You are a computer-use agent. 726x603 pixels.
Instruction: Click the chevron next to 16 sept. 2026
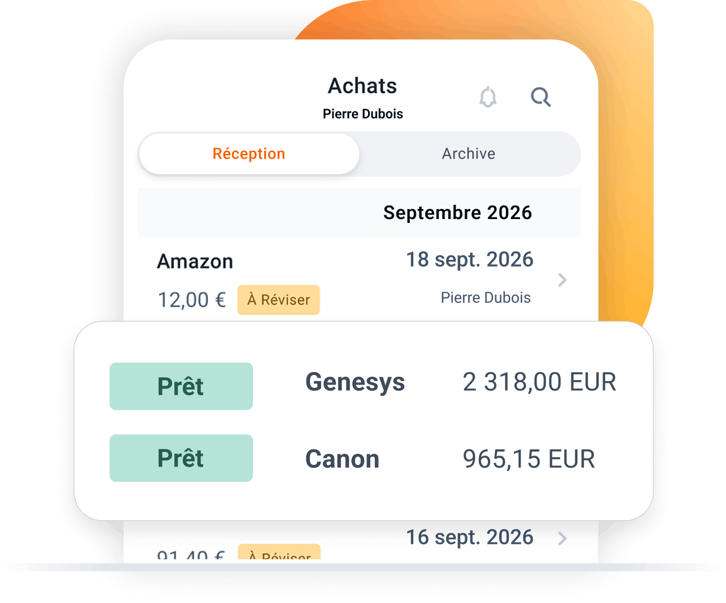(562, 538)
